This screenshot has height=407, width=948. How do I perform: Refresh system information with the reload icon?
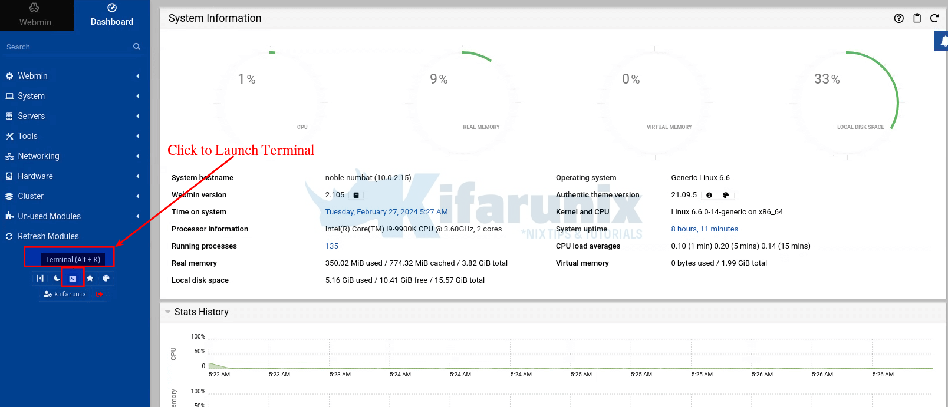click(x=934, y=18)
